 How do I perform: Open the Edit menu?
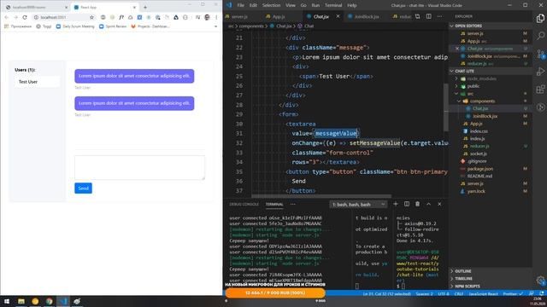[x=253, y=5]
